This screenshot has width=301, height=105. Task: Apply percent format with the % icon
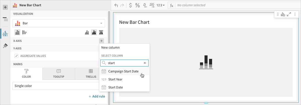pos(138,5)
